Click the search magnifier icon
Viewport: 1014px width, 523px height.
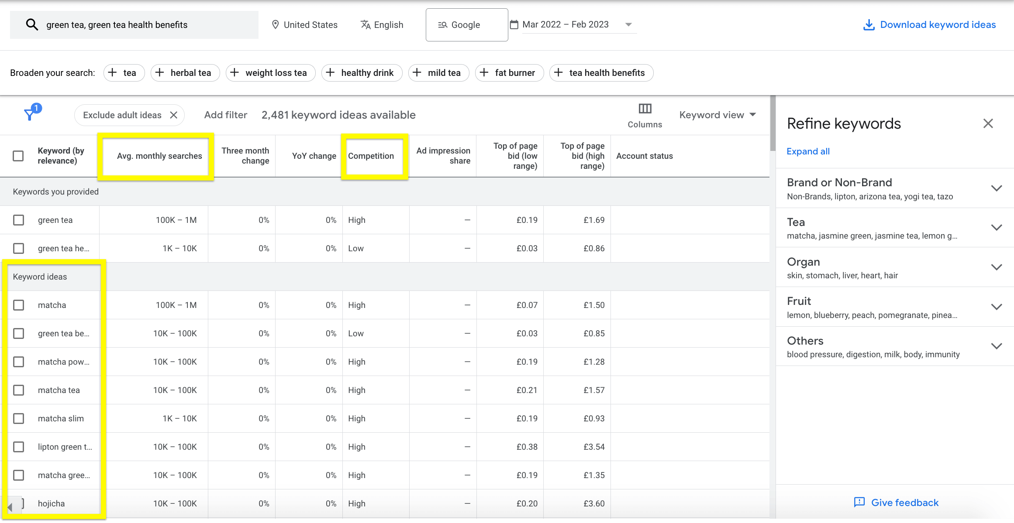[31, 25]
